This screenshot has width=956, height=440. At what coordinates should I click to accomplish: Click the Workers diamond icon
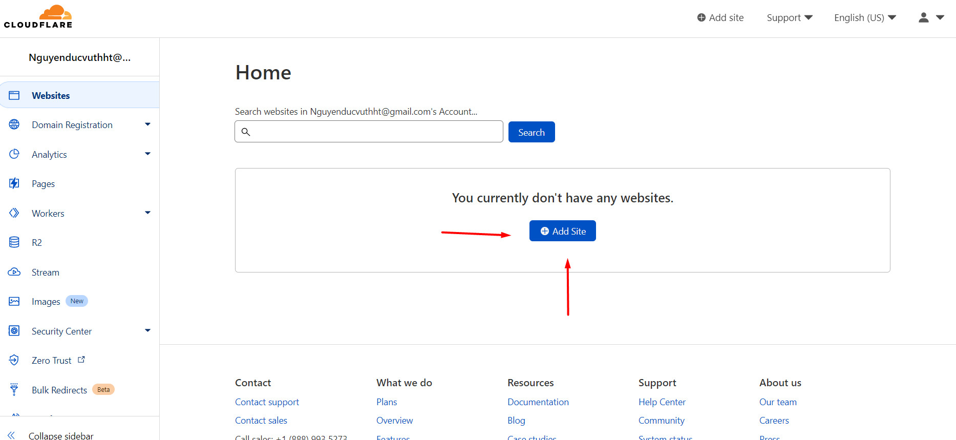point(14,213)
